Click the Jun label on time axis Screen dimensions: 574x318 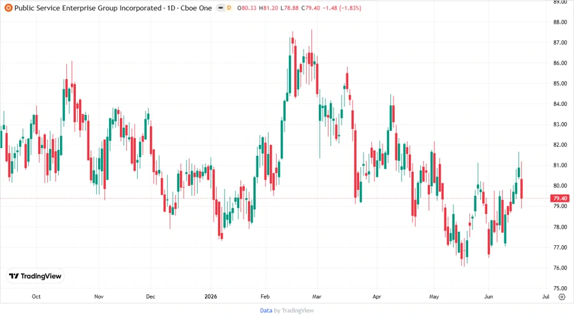(x=489, y=297)
